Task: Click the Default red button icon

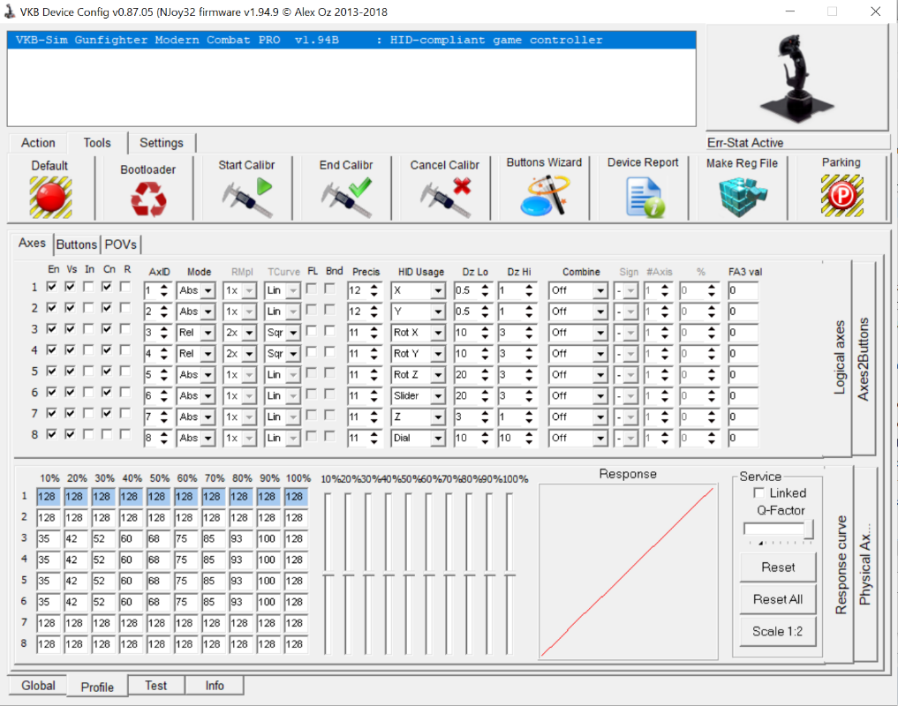Action: coord(50,197)
